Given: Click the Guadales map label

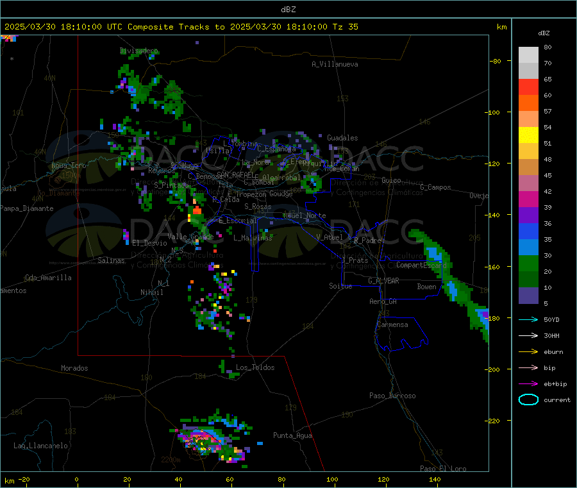Looking at the screenshot, I should tap(342, 138).
